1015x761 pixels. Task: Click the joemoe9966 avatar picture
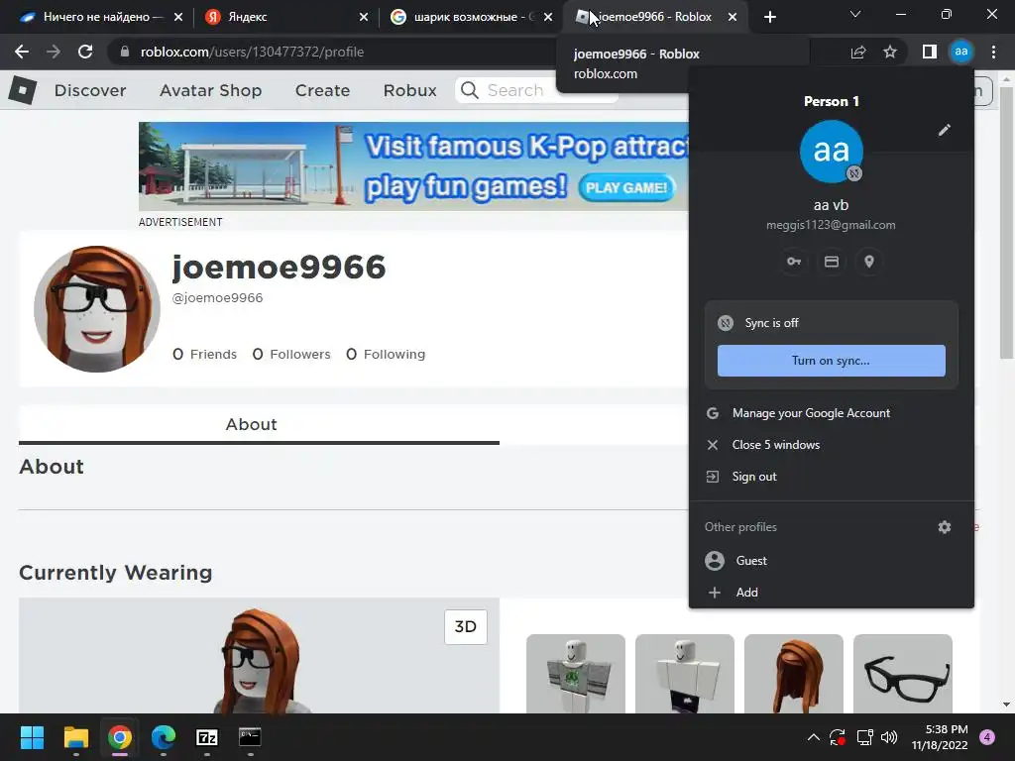(x=97, y=309)
